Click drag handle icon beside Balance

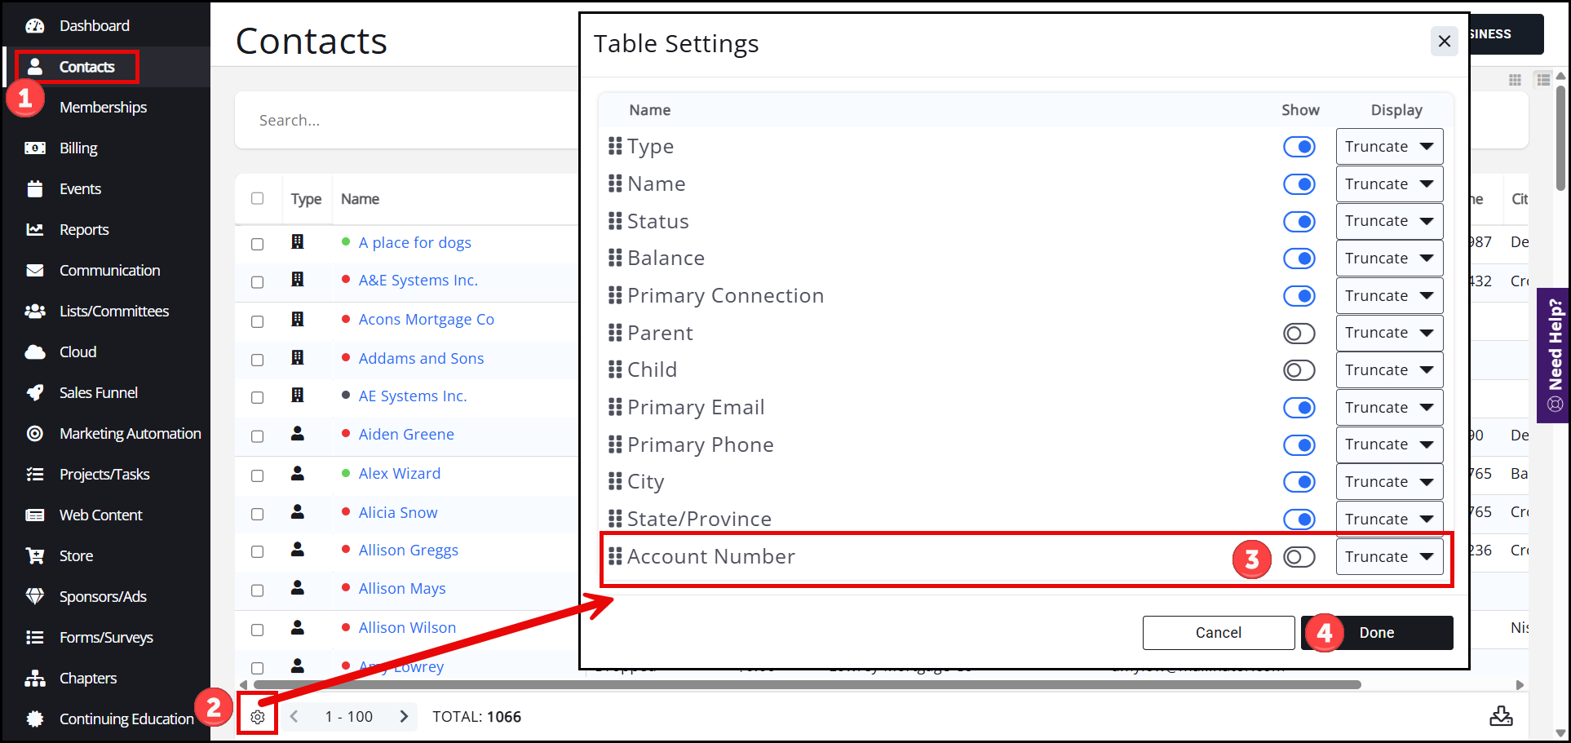pyautogui.click(x=615, y=259)
